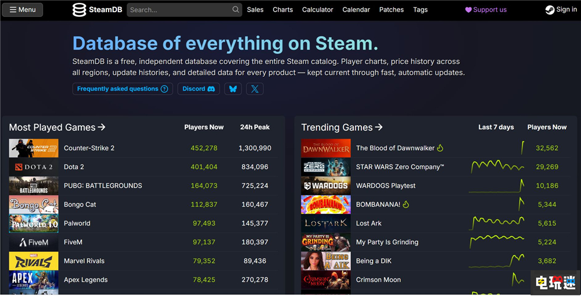The image size is (581, 296).
Task: Open Lost Ark title link
Action: tap(369, 223)
